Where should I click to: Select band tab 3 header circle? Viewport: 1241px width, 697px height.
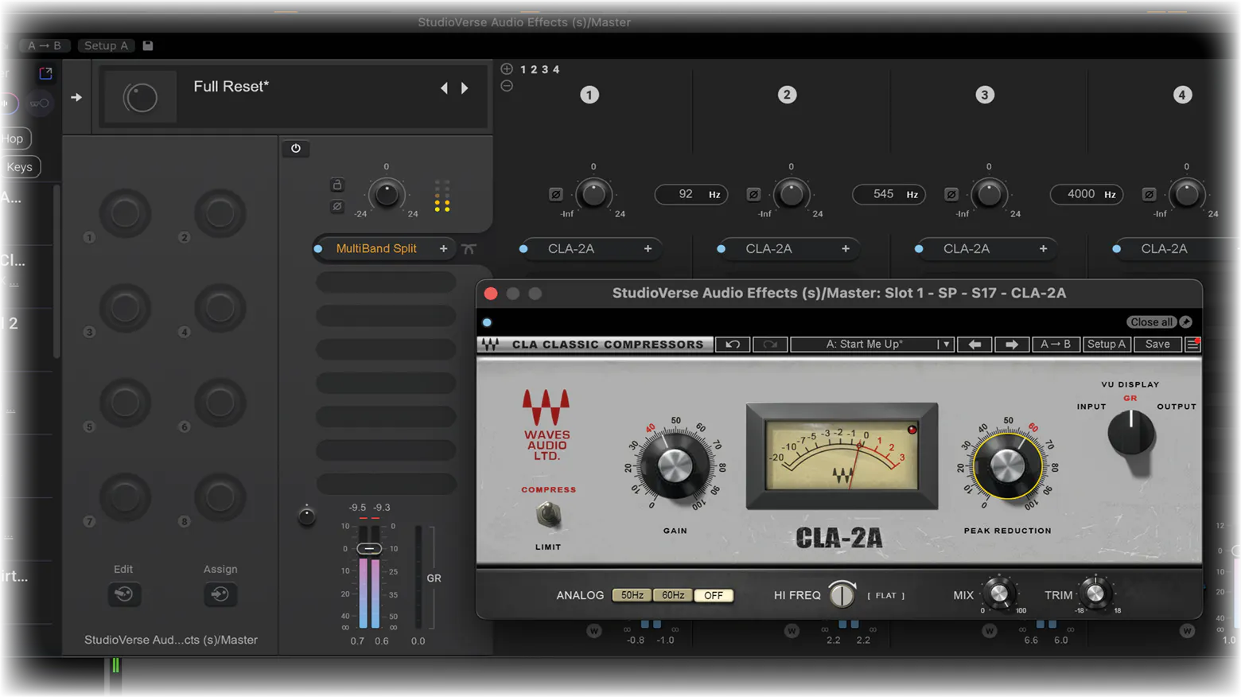click(985, 95)
